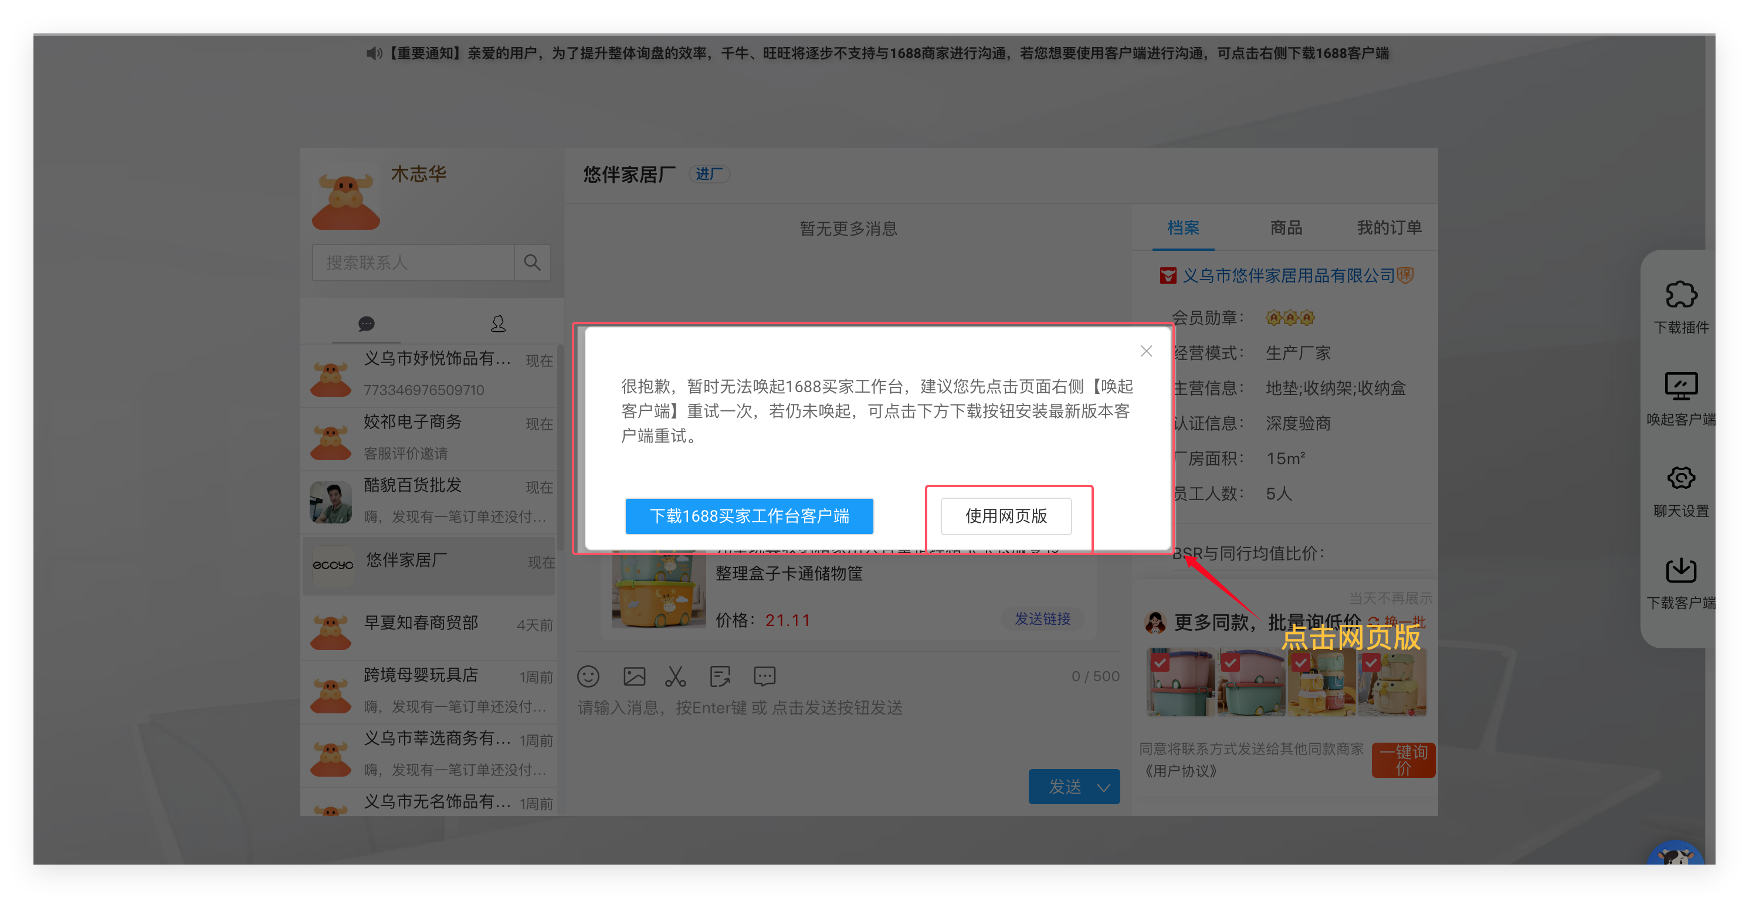1749x898 pixels.
Task: Toggle checkbox on first pink storage box thumbnail
Action: tap(1160, 662)
